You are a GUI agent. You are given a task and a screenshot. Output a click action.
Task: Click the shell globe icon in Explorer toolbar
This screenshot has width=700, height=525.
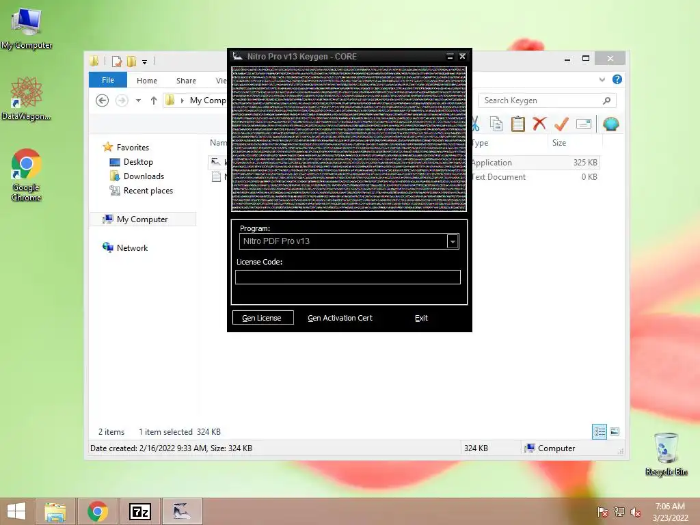(x=610, y=124)
